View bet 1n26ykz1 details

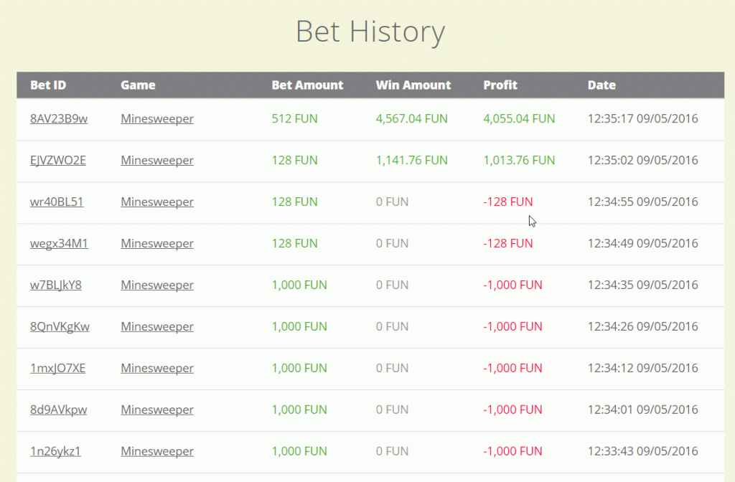[55, 451]
